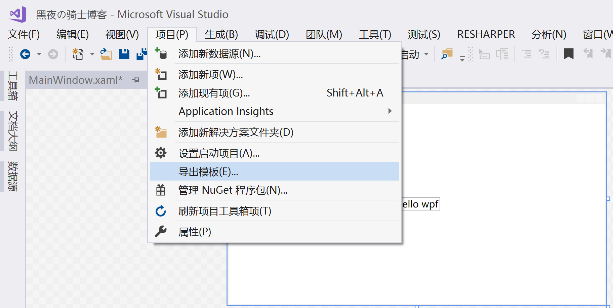The height and width of the screenshot is (308, 613).
Task: Click the comment out lines icon
Action: 527,54
